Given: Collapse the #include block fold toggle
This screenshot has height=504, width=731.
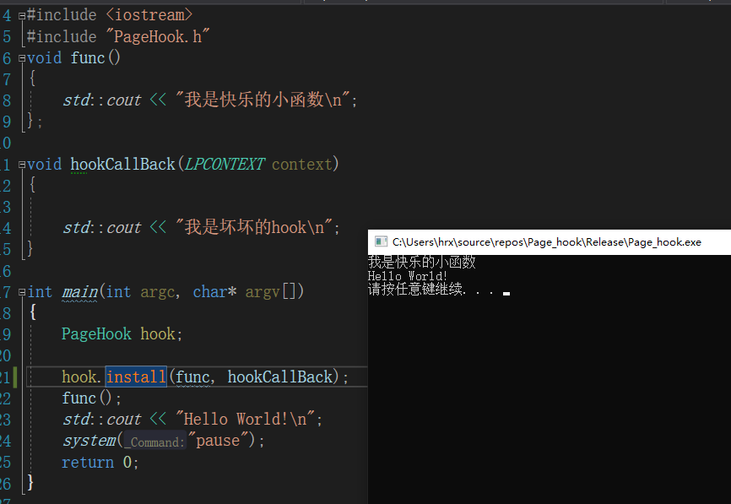Looking at the screenshot, I should (22, 16).
